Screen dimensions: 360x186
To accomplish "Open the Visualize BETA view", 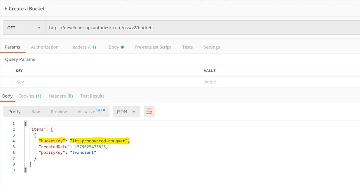I will tap(91, 111).
